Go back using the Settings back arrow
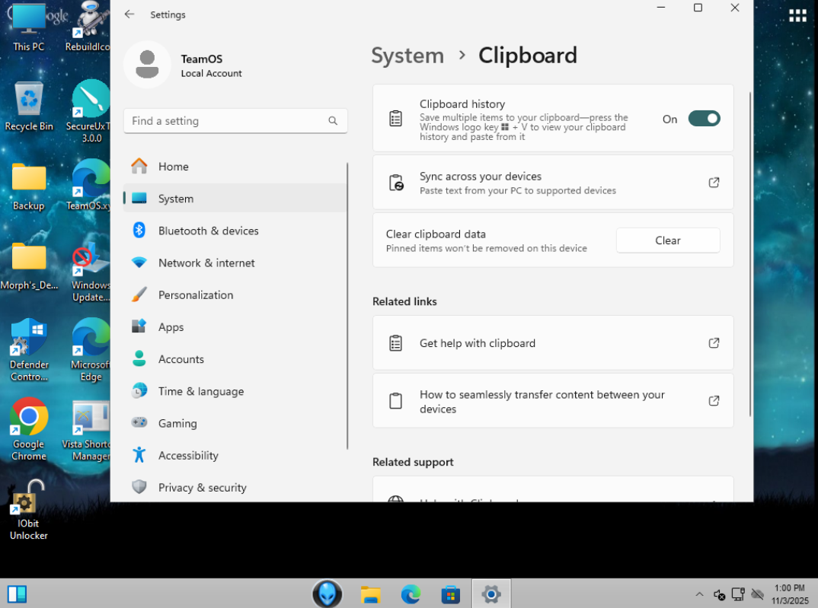The image size is (818, 608). (129, 14)
